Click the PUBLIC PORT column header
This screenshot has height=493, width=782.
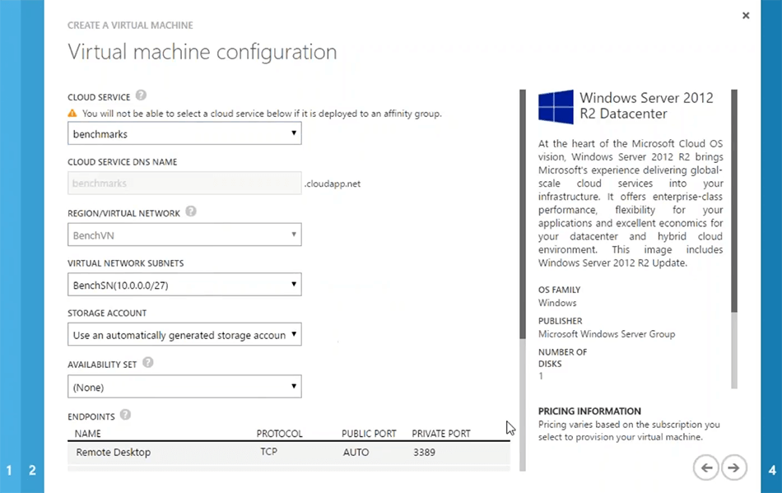[x=369, y=434]
